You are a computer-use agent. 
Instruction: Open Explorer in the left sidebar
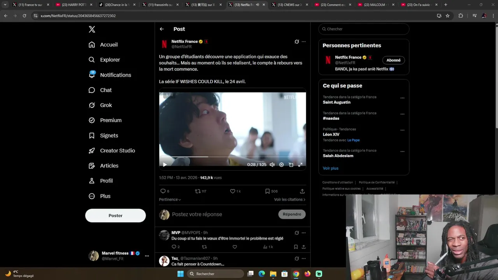pyautogui.click(x=104, y=60)
